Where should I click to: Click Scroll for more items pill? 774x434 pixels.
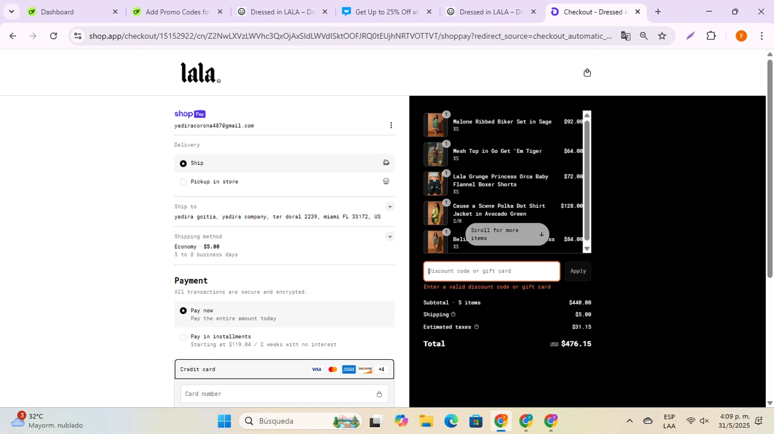click(x=507, y=234)
